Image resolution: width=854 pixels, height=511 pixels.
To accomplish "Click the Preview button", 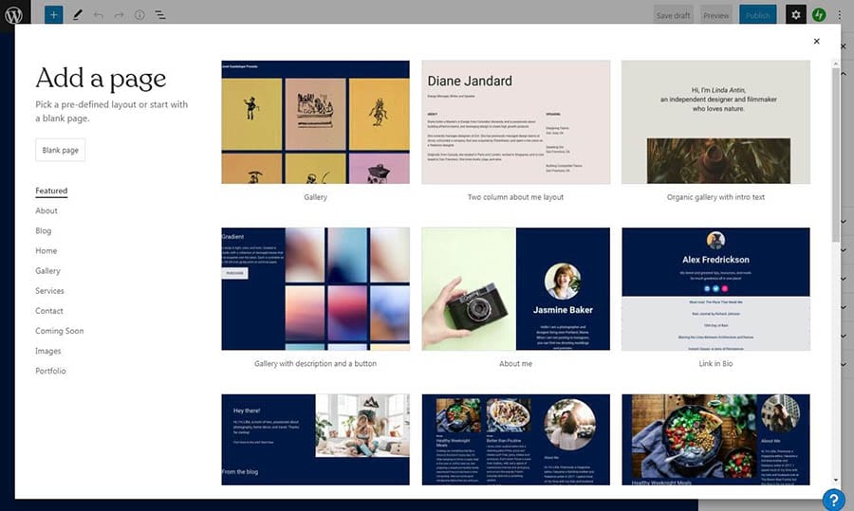I will point(716,15).
